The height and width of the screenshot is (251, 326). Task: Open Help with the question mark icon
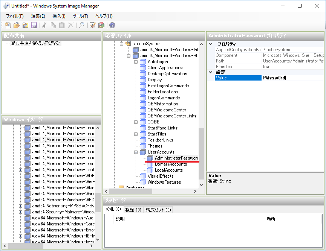112,25
